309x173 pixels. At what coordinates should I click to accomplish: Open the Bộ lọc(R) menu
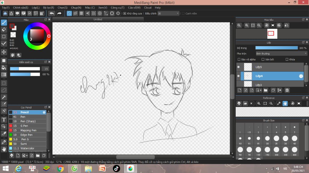(x=49, y=8)
